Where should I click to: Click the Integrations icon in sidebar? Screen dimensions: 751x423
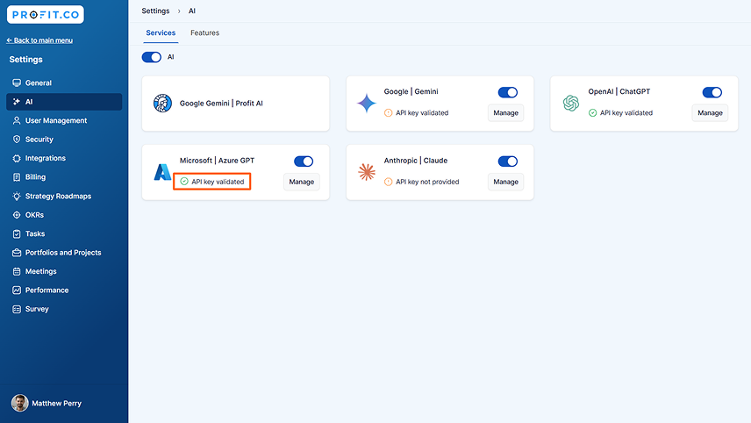17,158
